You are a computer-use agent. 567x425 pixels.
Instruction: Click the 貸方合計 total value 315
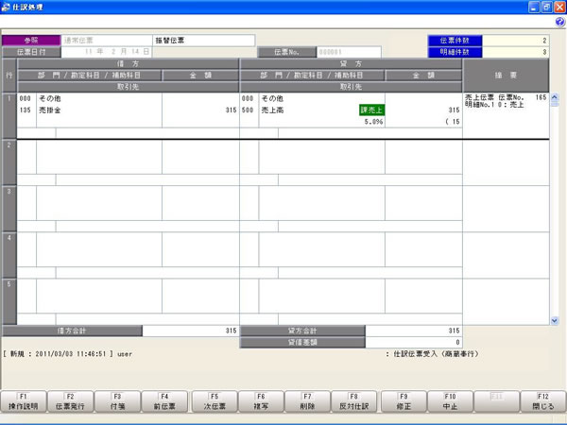[414, 331]
